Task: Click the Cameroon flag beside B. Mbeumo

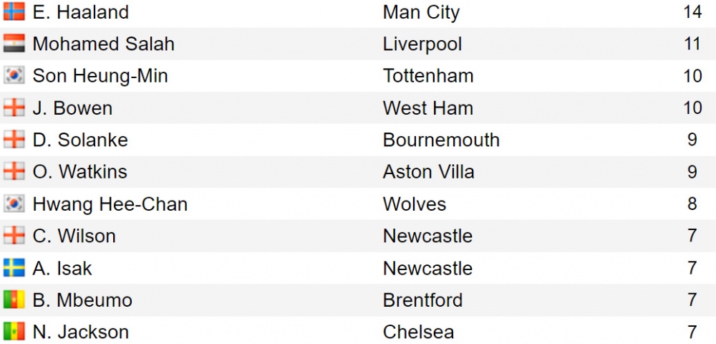Action: click(x=14, y=300)
